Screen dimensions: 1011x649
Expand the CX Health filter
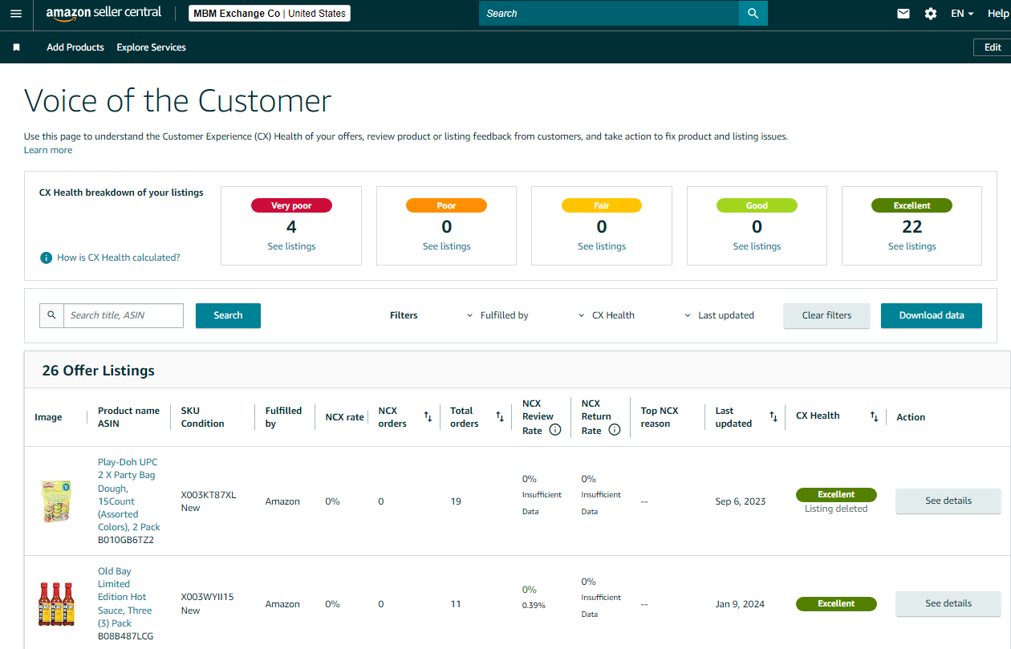pyautogui.click(x=606, y=315)
